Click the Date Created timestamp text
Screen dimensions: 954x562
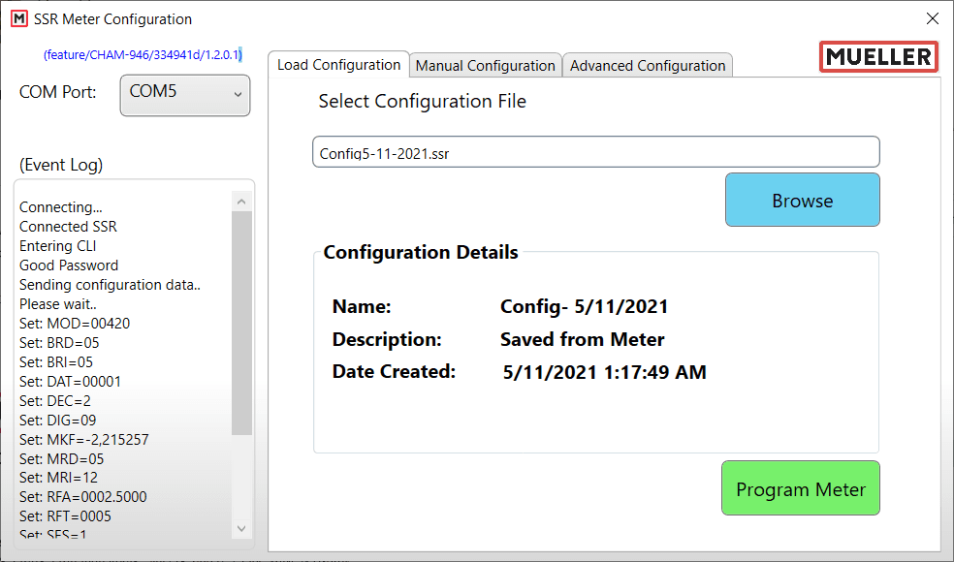603,371
